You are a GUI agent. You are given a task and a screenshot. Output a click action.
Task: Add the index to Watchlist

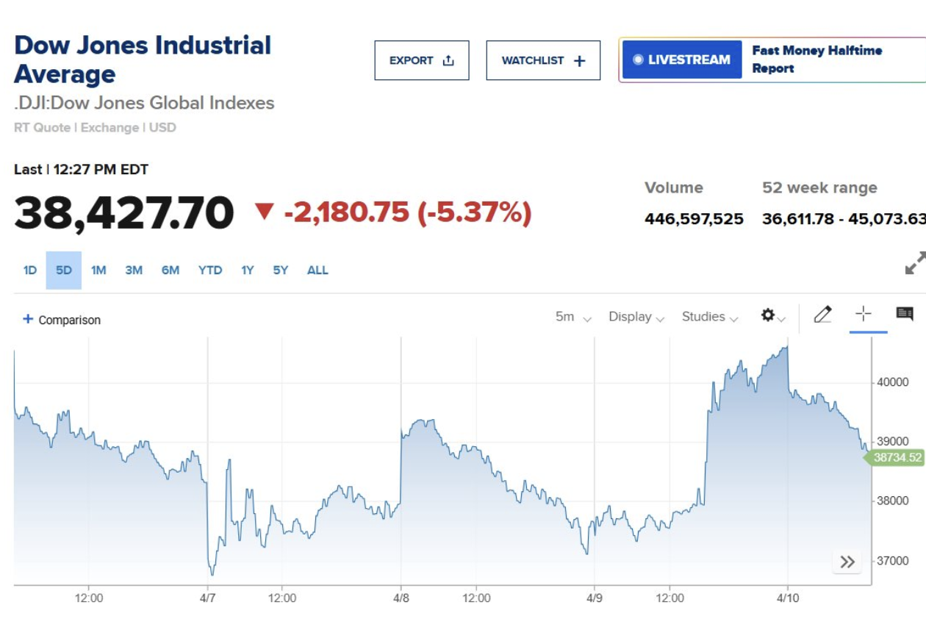pos(543,60)
